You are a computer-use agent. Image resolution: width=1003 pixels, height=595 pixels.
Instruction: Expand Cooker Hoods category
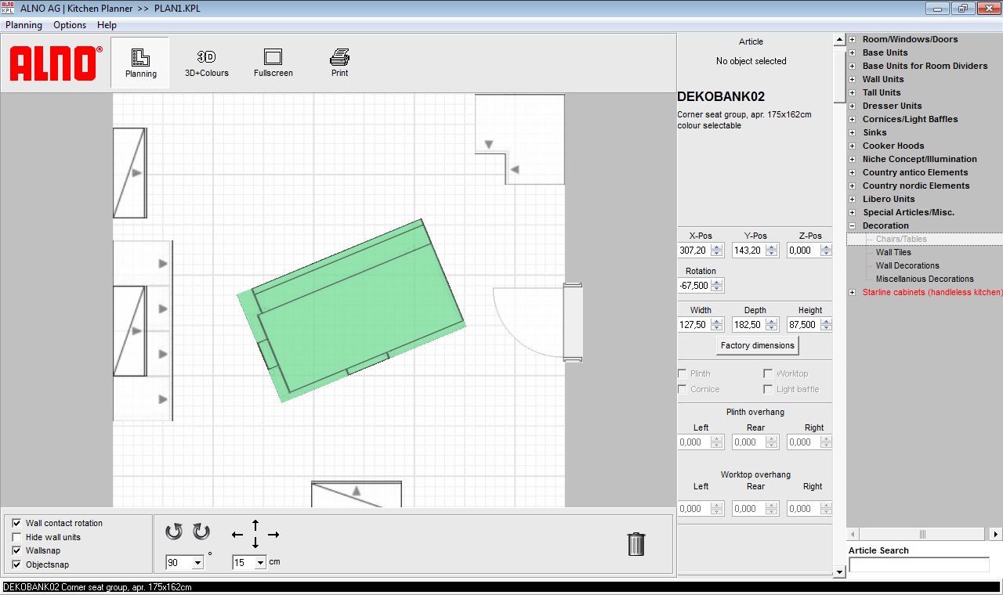click(853, 146)
